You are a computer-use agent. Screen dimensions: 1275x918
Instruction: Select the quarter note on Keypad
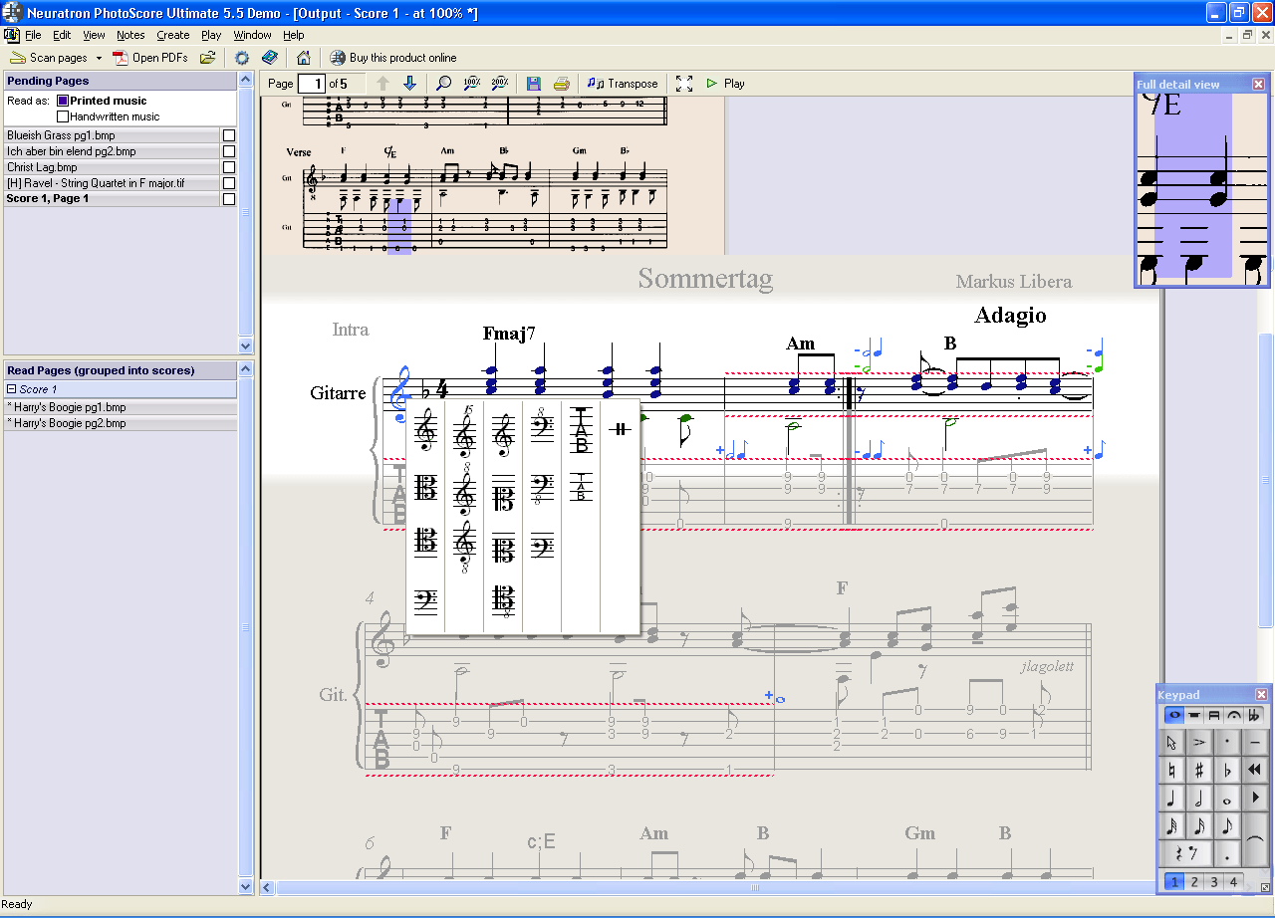(x=1171, y=799)
